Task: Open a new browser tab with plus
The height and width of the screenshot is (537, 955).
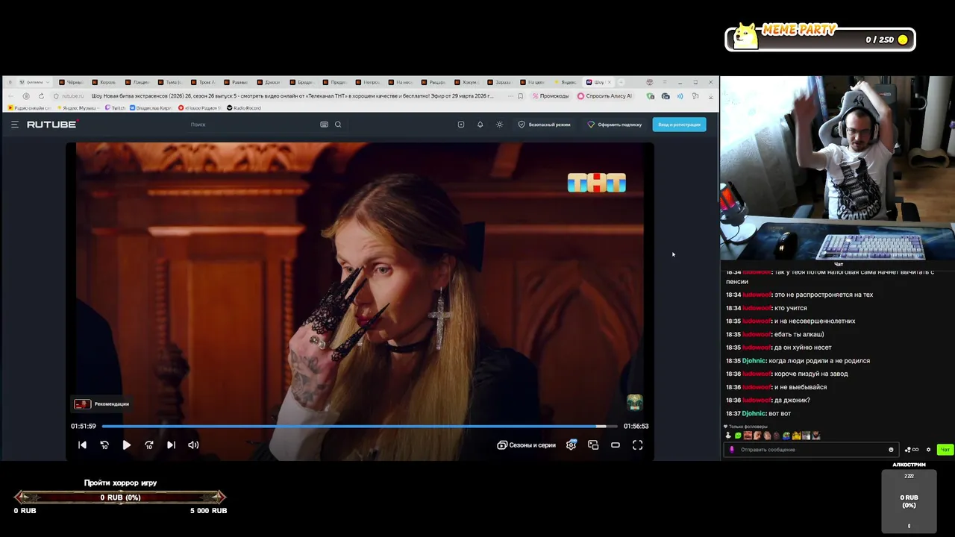Action: coord(621,82)
